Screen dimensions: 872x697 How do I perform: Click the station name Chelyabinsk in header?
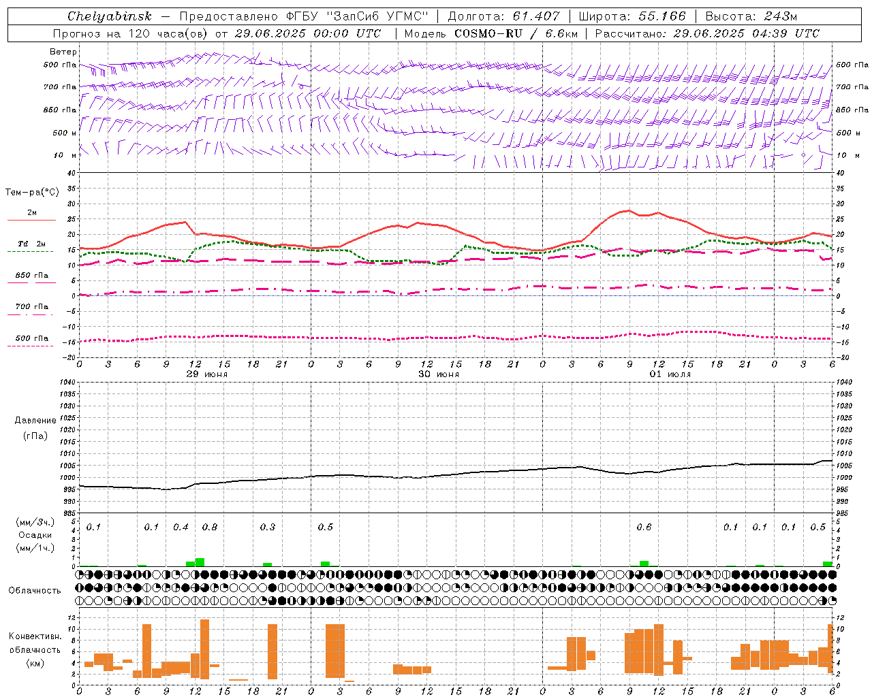[x=109, y=16]
